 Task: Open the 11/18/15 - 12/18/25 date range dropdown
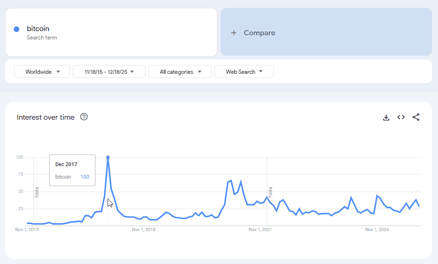click(x=109, y=71)
